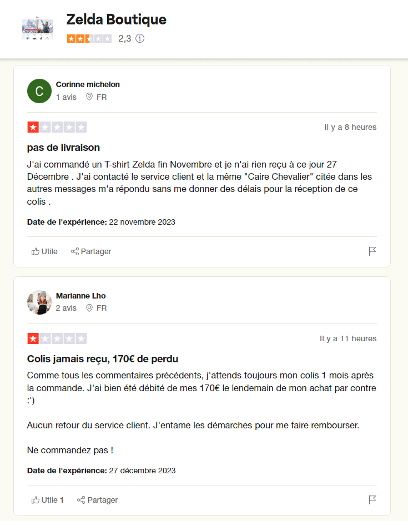This screenshot has height=521, width=408.
Task: Click the Zelda Boutique star rating graphic
Action: [89, 38]
